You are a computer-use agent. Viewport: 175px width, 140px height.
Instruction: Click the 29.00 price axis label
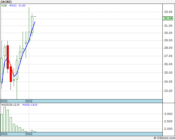[168, 40]
